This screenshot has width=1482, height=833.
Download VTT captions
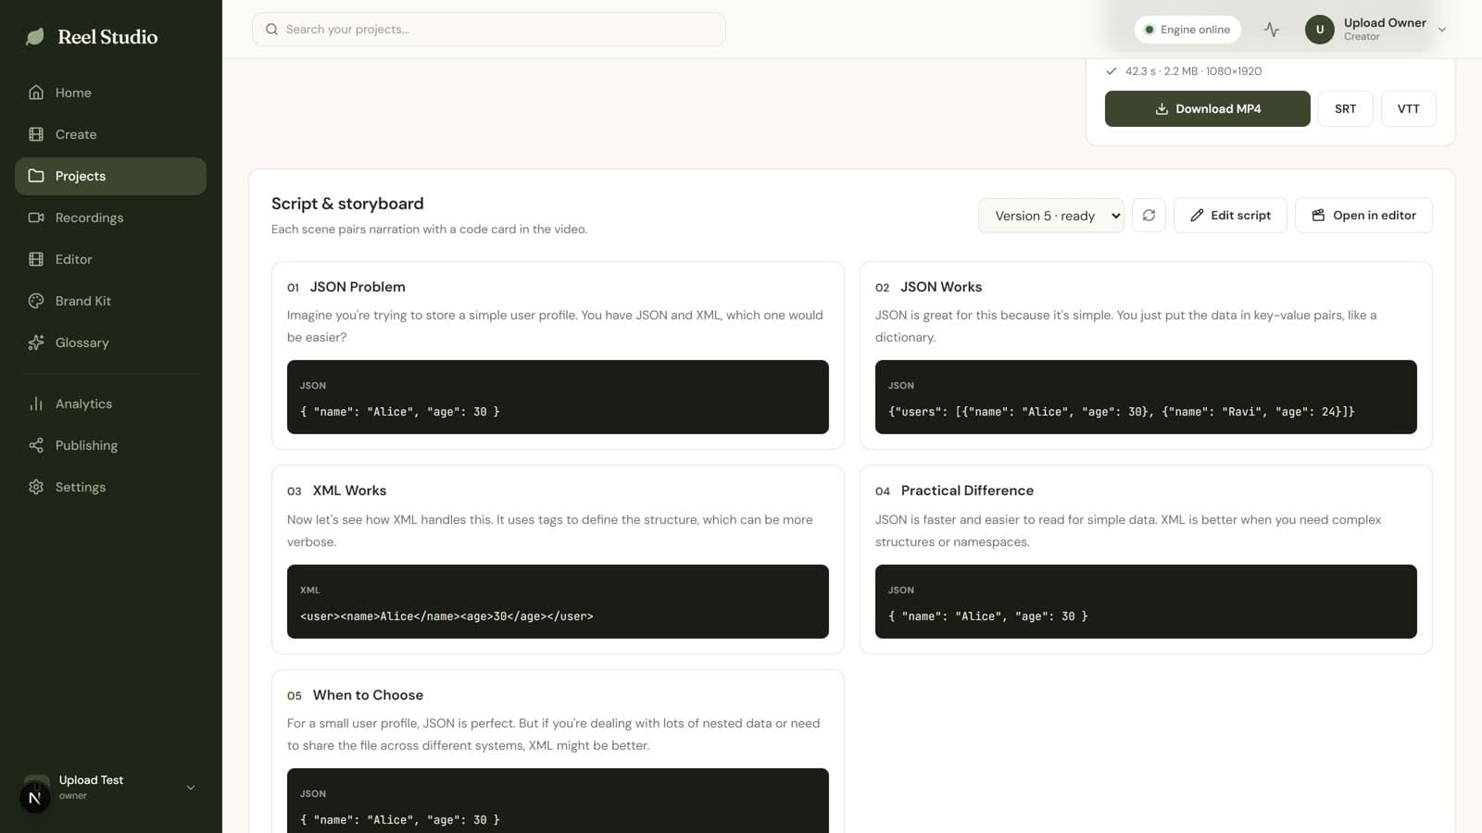pyautogui.click(x=1408, y=108)
